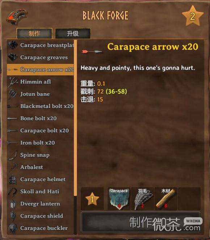Click the level 2 star badge
This screenshot has width=210, height=240.
pos(193,16)
